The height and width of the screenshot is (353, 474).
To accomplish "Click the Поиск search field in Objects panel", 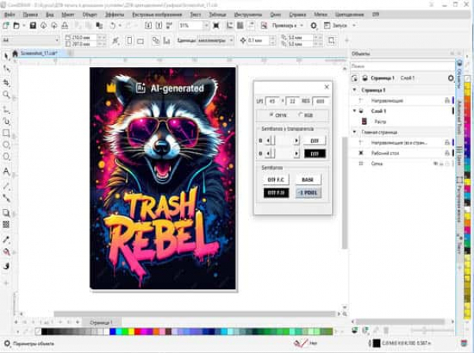I will click(402, 66).
